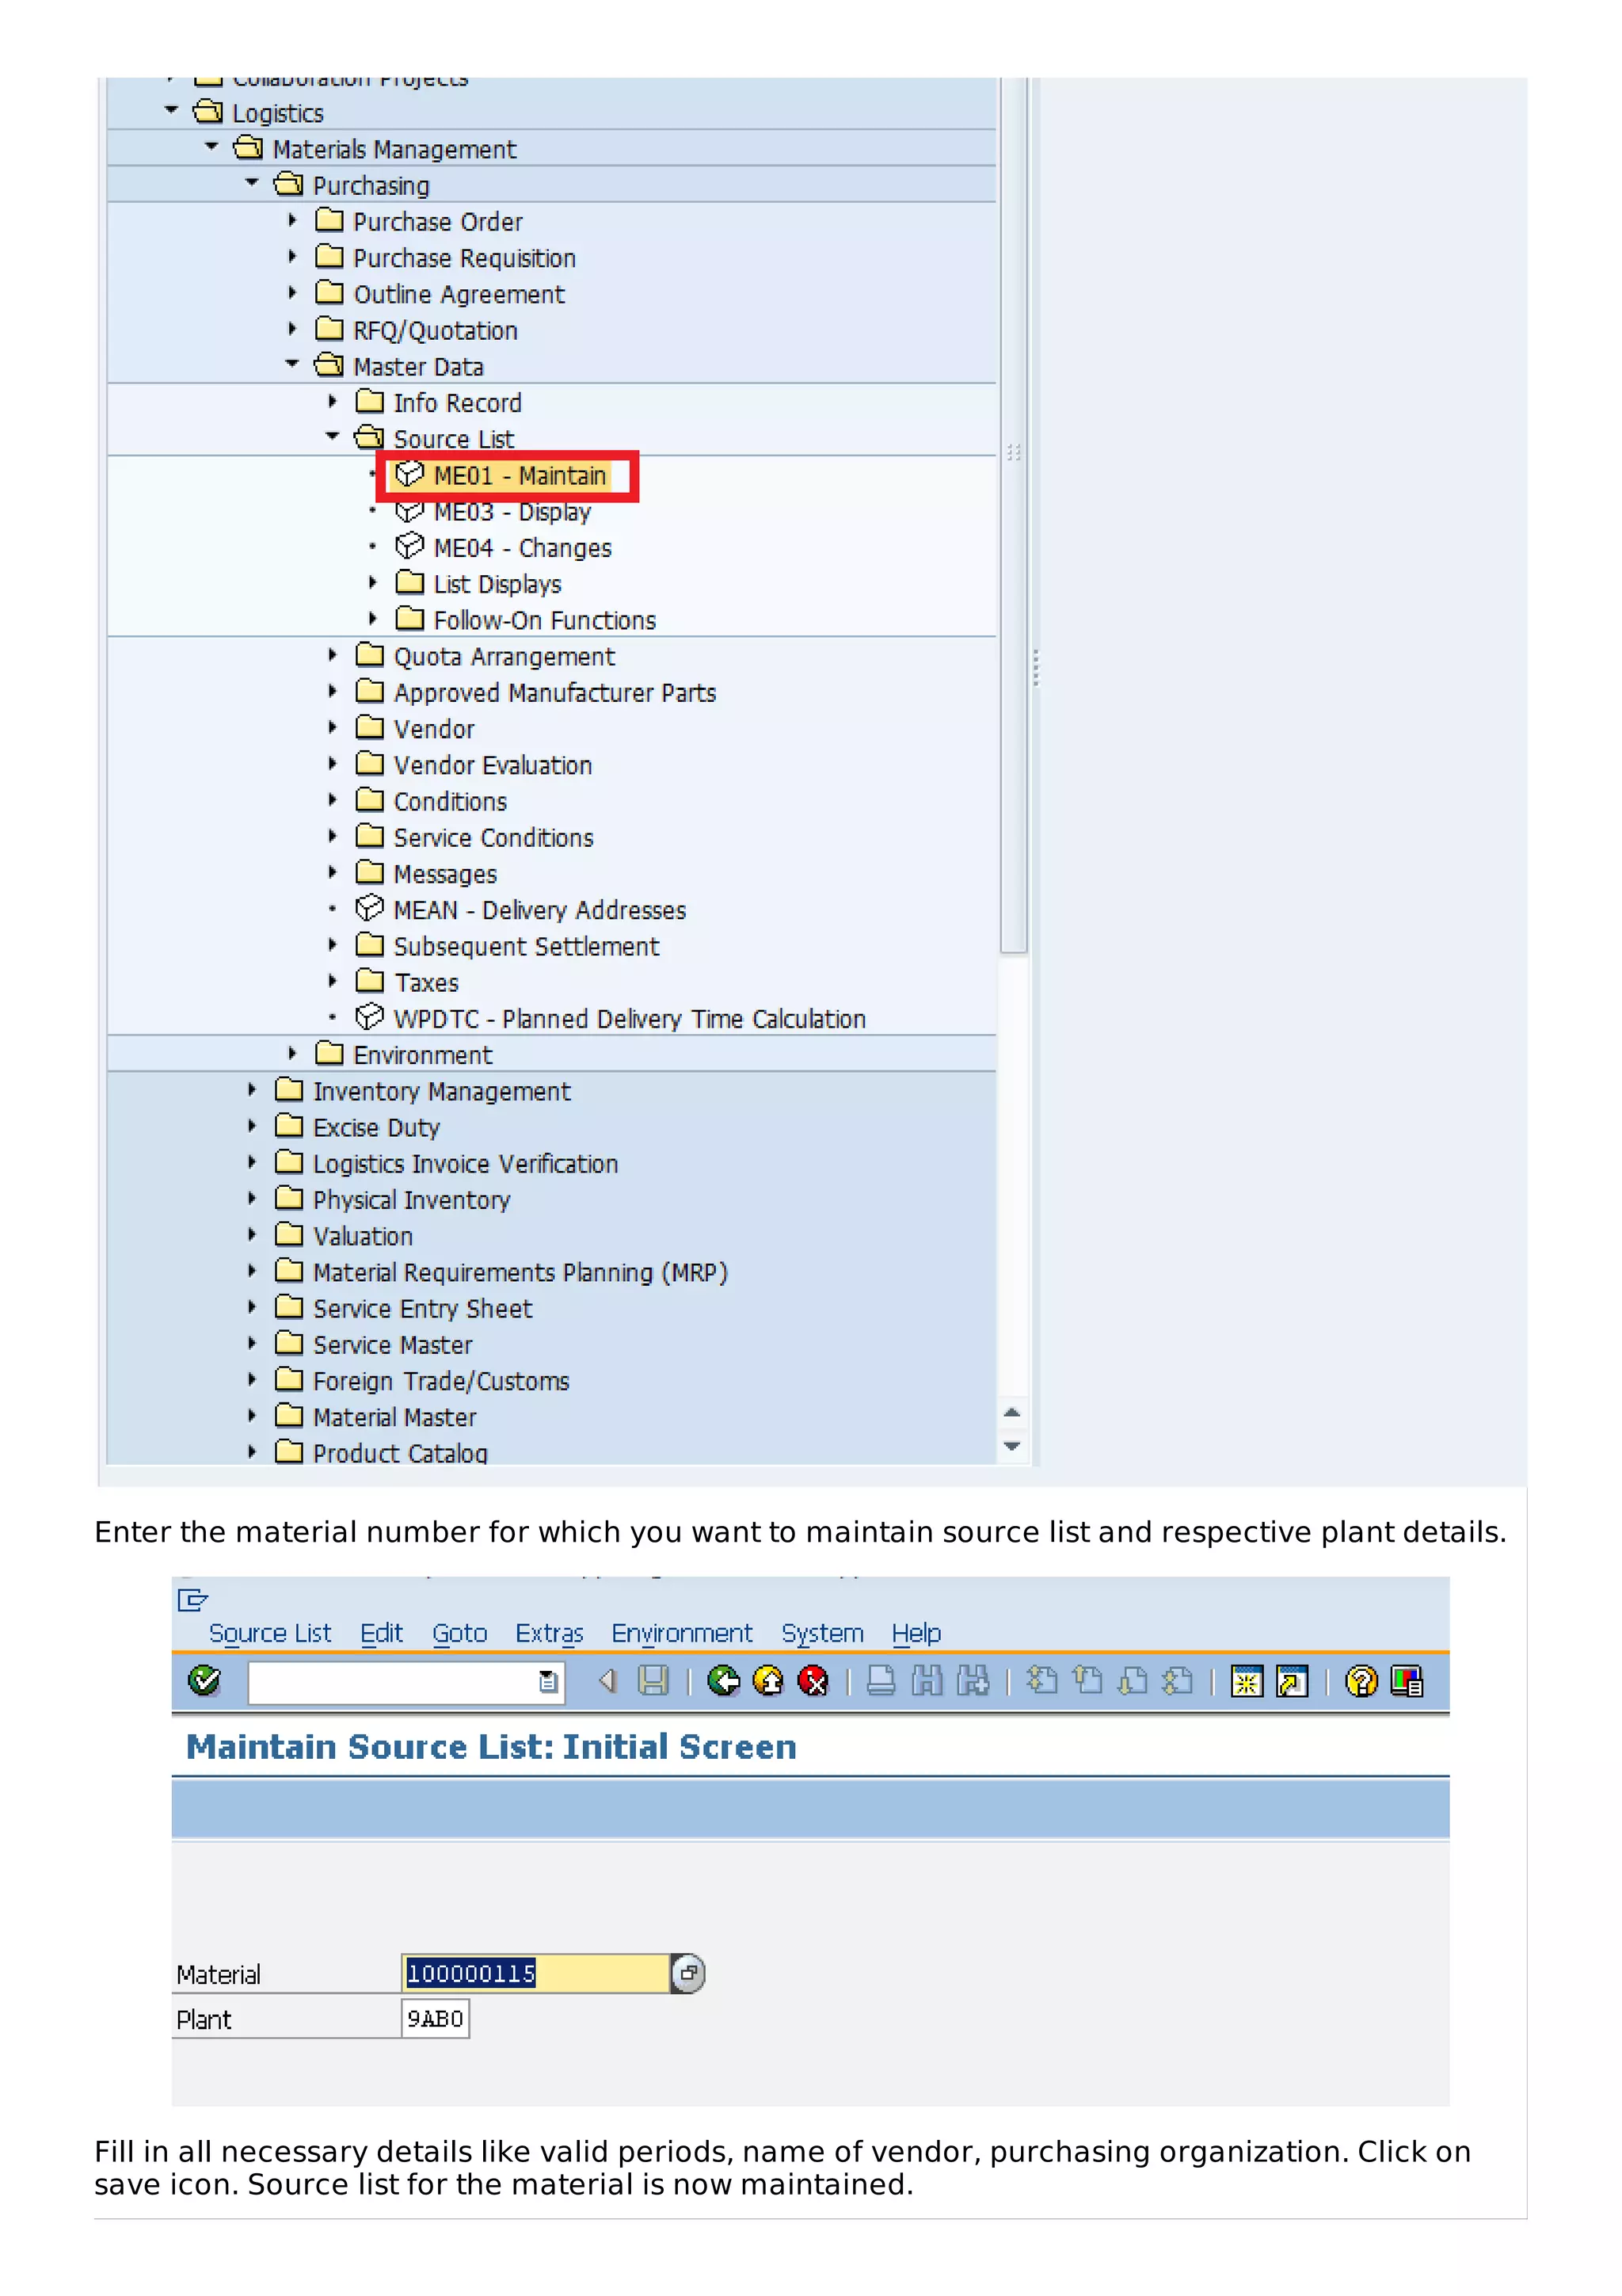Click the red Cancel X icon

click(813, 1681)
